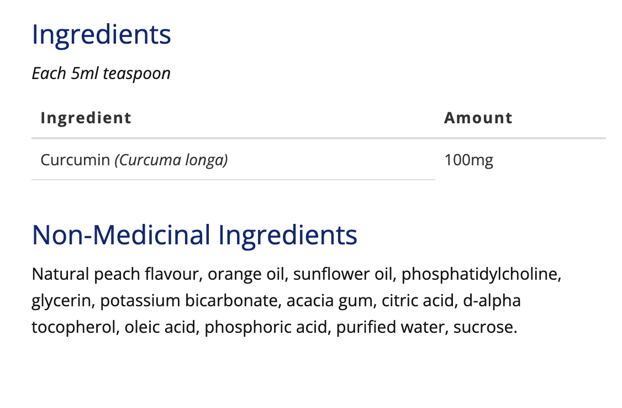Click the word "sucrose"
The image size is (622, 408).
click(x=484, y=327)
